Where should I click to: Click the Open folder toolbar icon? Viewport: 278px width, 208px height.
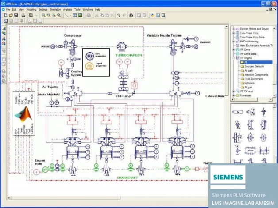11,15
